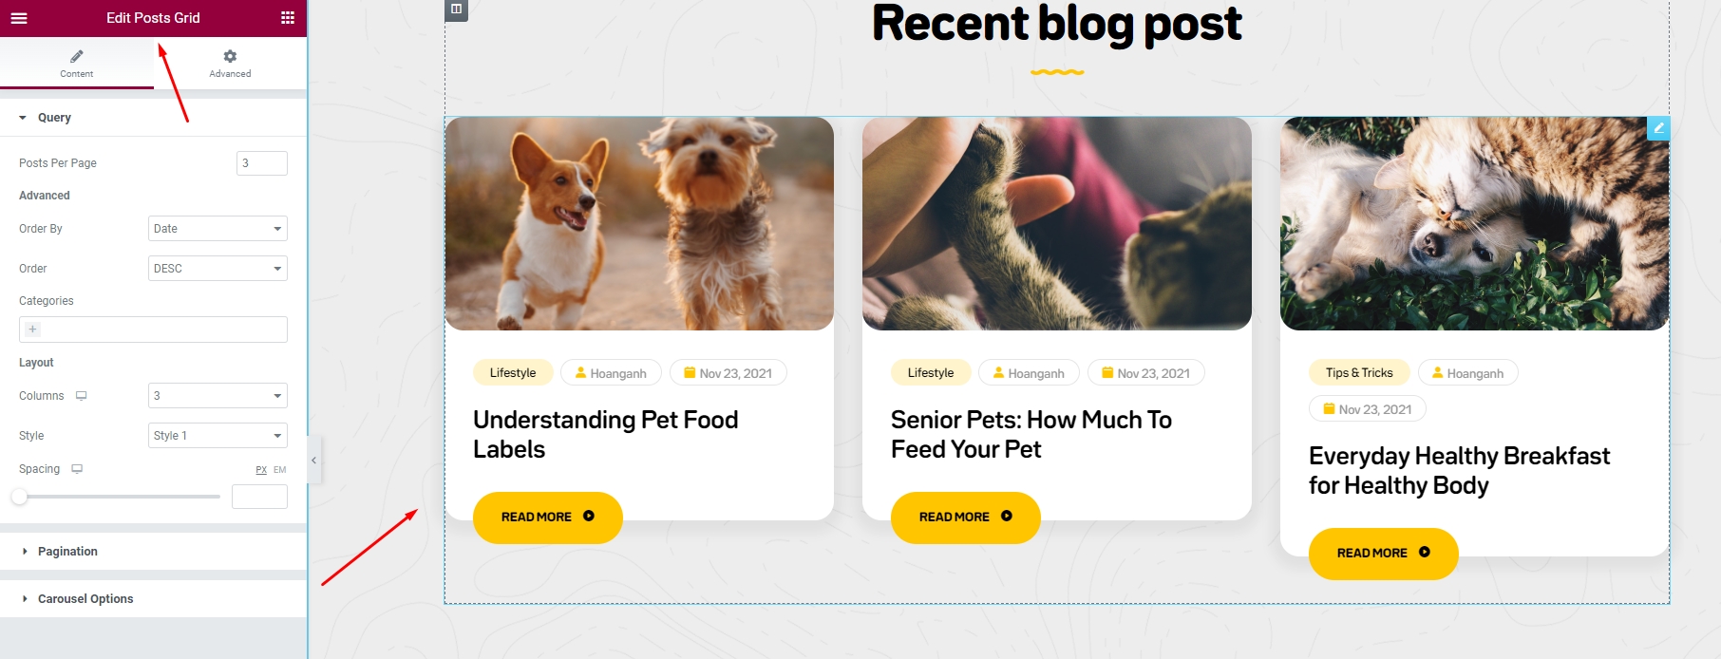Image resolution: width=1721 pixels, height=659 pixels.
Task: Open the Elementor hamburger menu
Action: coord(19,18)
